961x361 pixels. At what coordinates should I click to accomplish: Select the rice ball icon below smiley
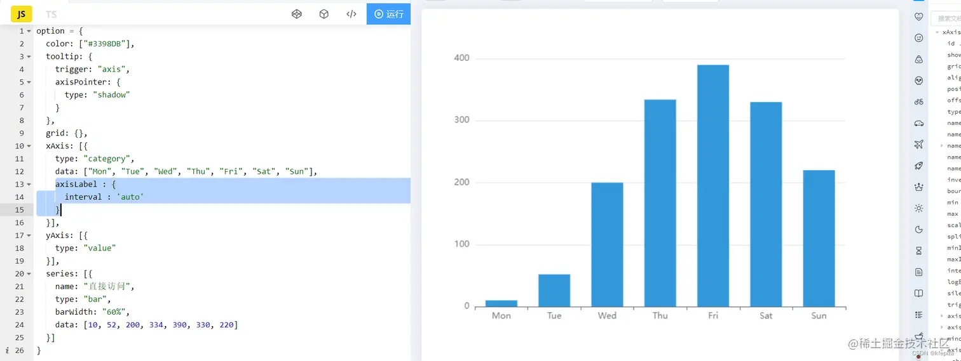(x=918, y=59)
